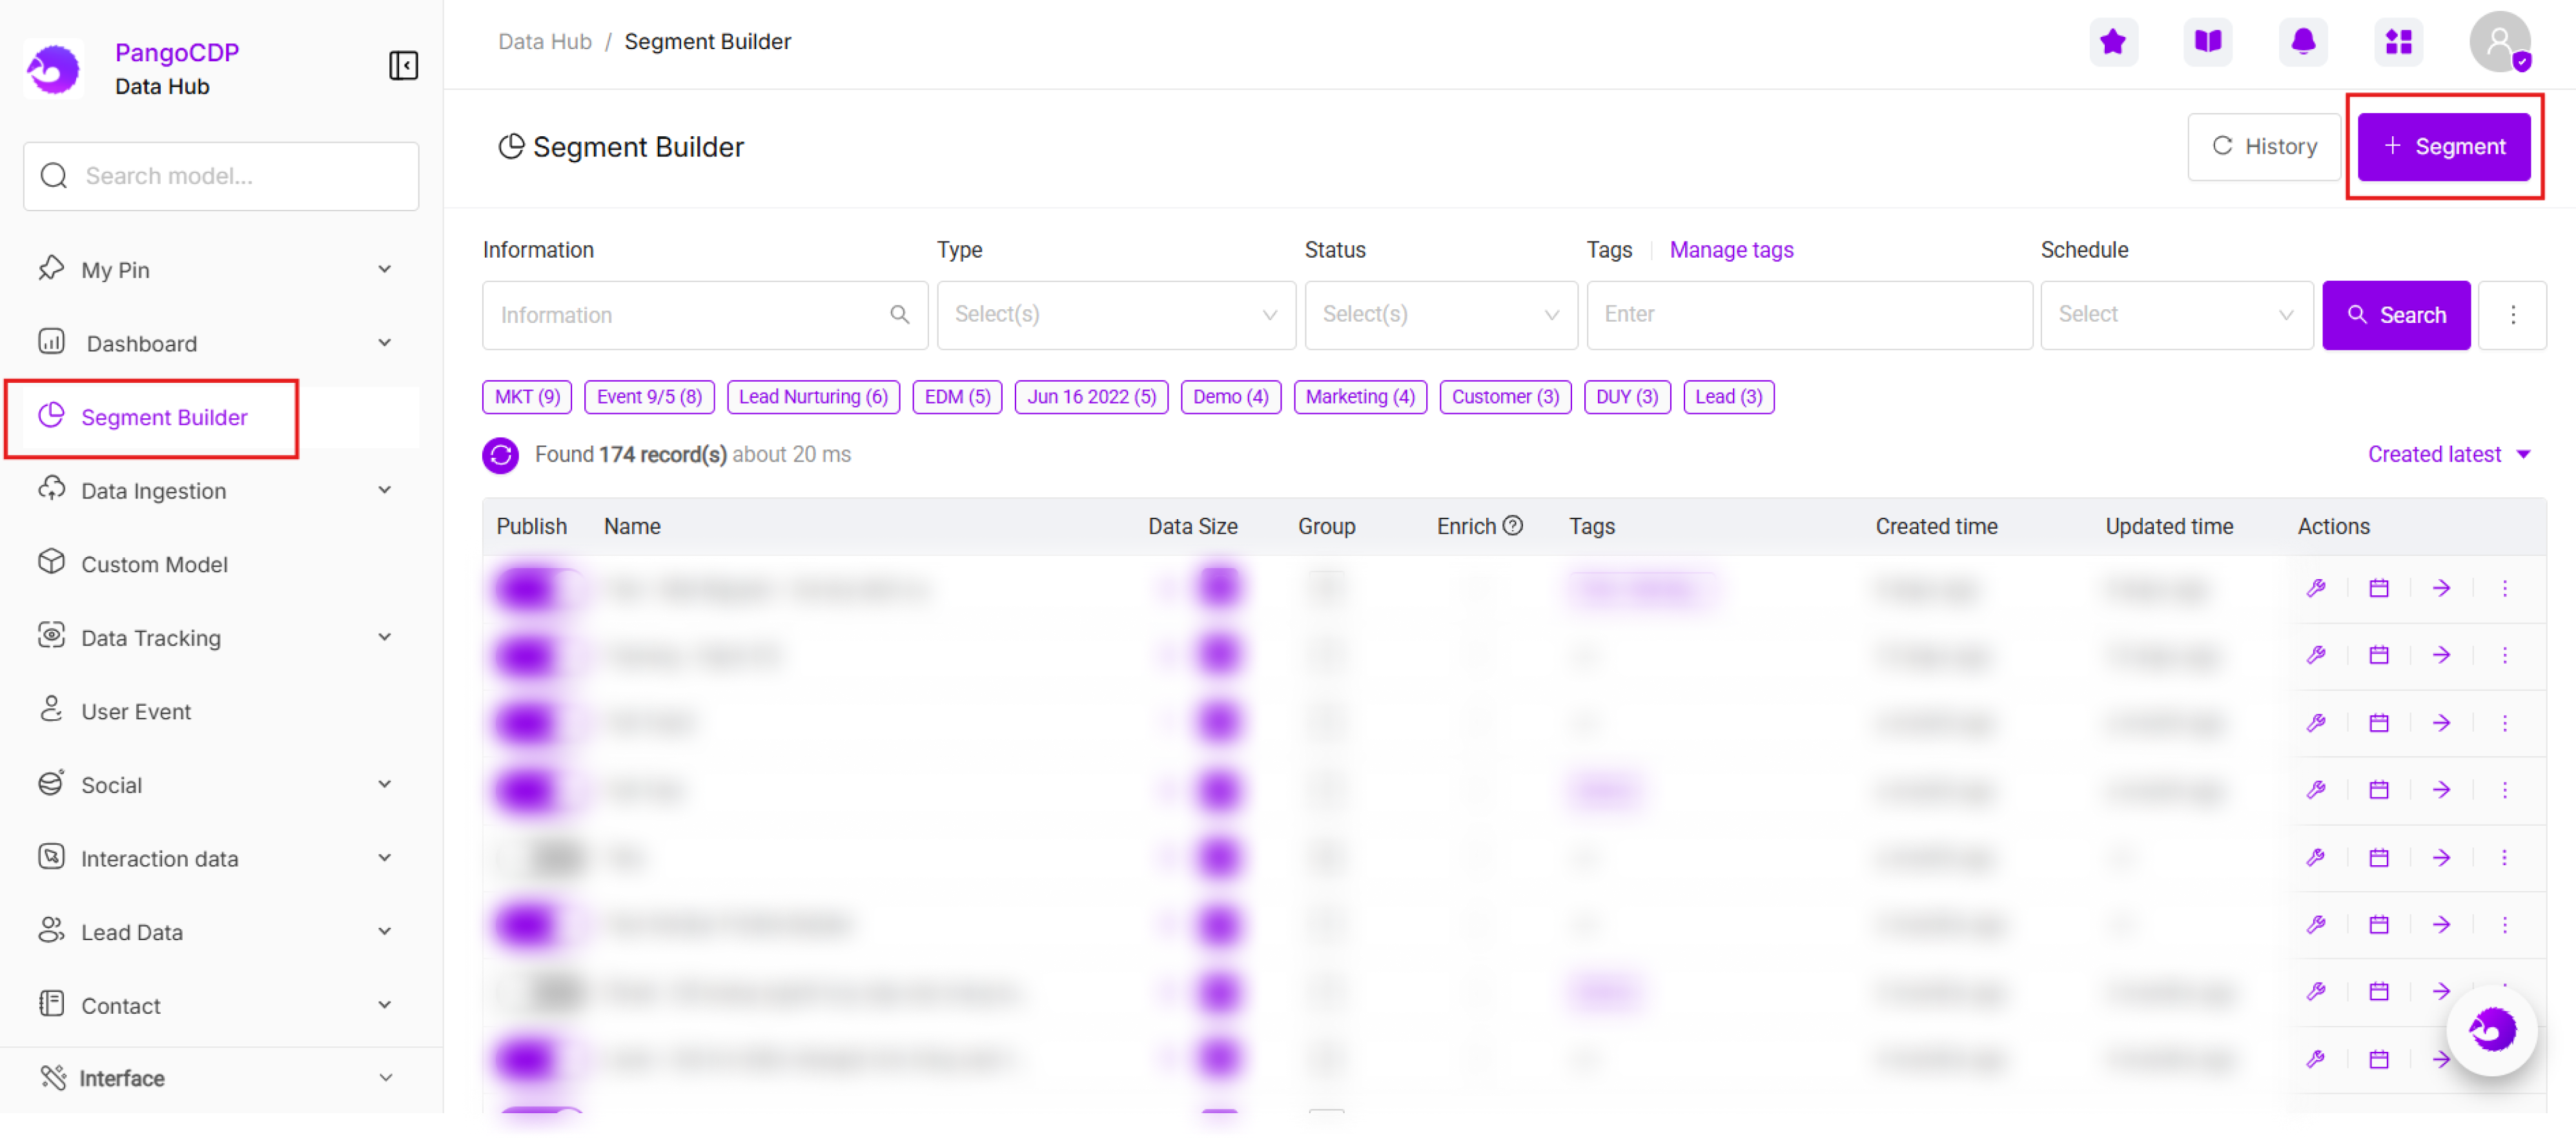Click PangoCDP logo in sidebar
Screen dimensions: 2576x1139
(x=53, y=68)
